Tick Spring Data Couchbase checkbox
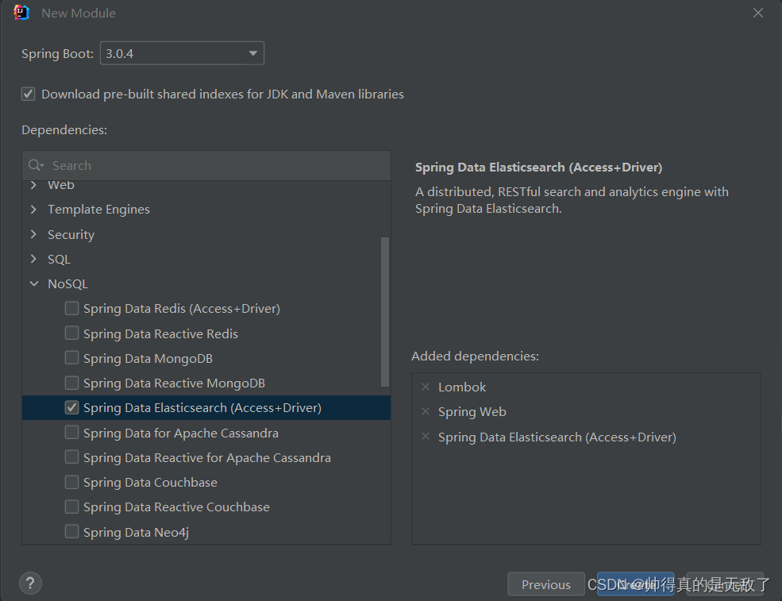Image resolution: width=782 pixels, height=601 pixels. click(x=71, y=482)
